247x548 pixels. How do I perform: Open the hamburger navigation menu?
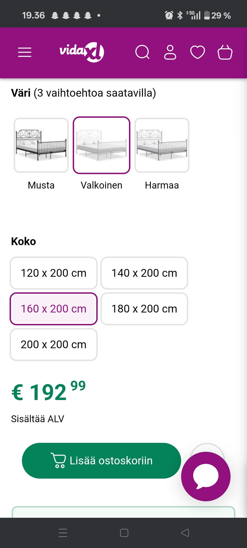[25, 52]
